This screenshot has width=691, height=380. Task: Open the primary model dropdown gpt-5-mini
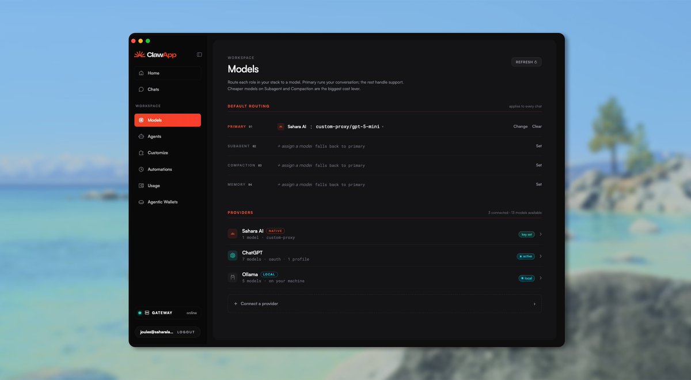click(350, 126)
